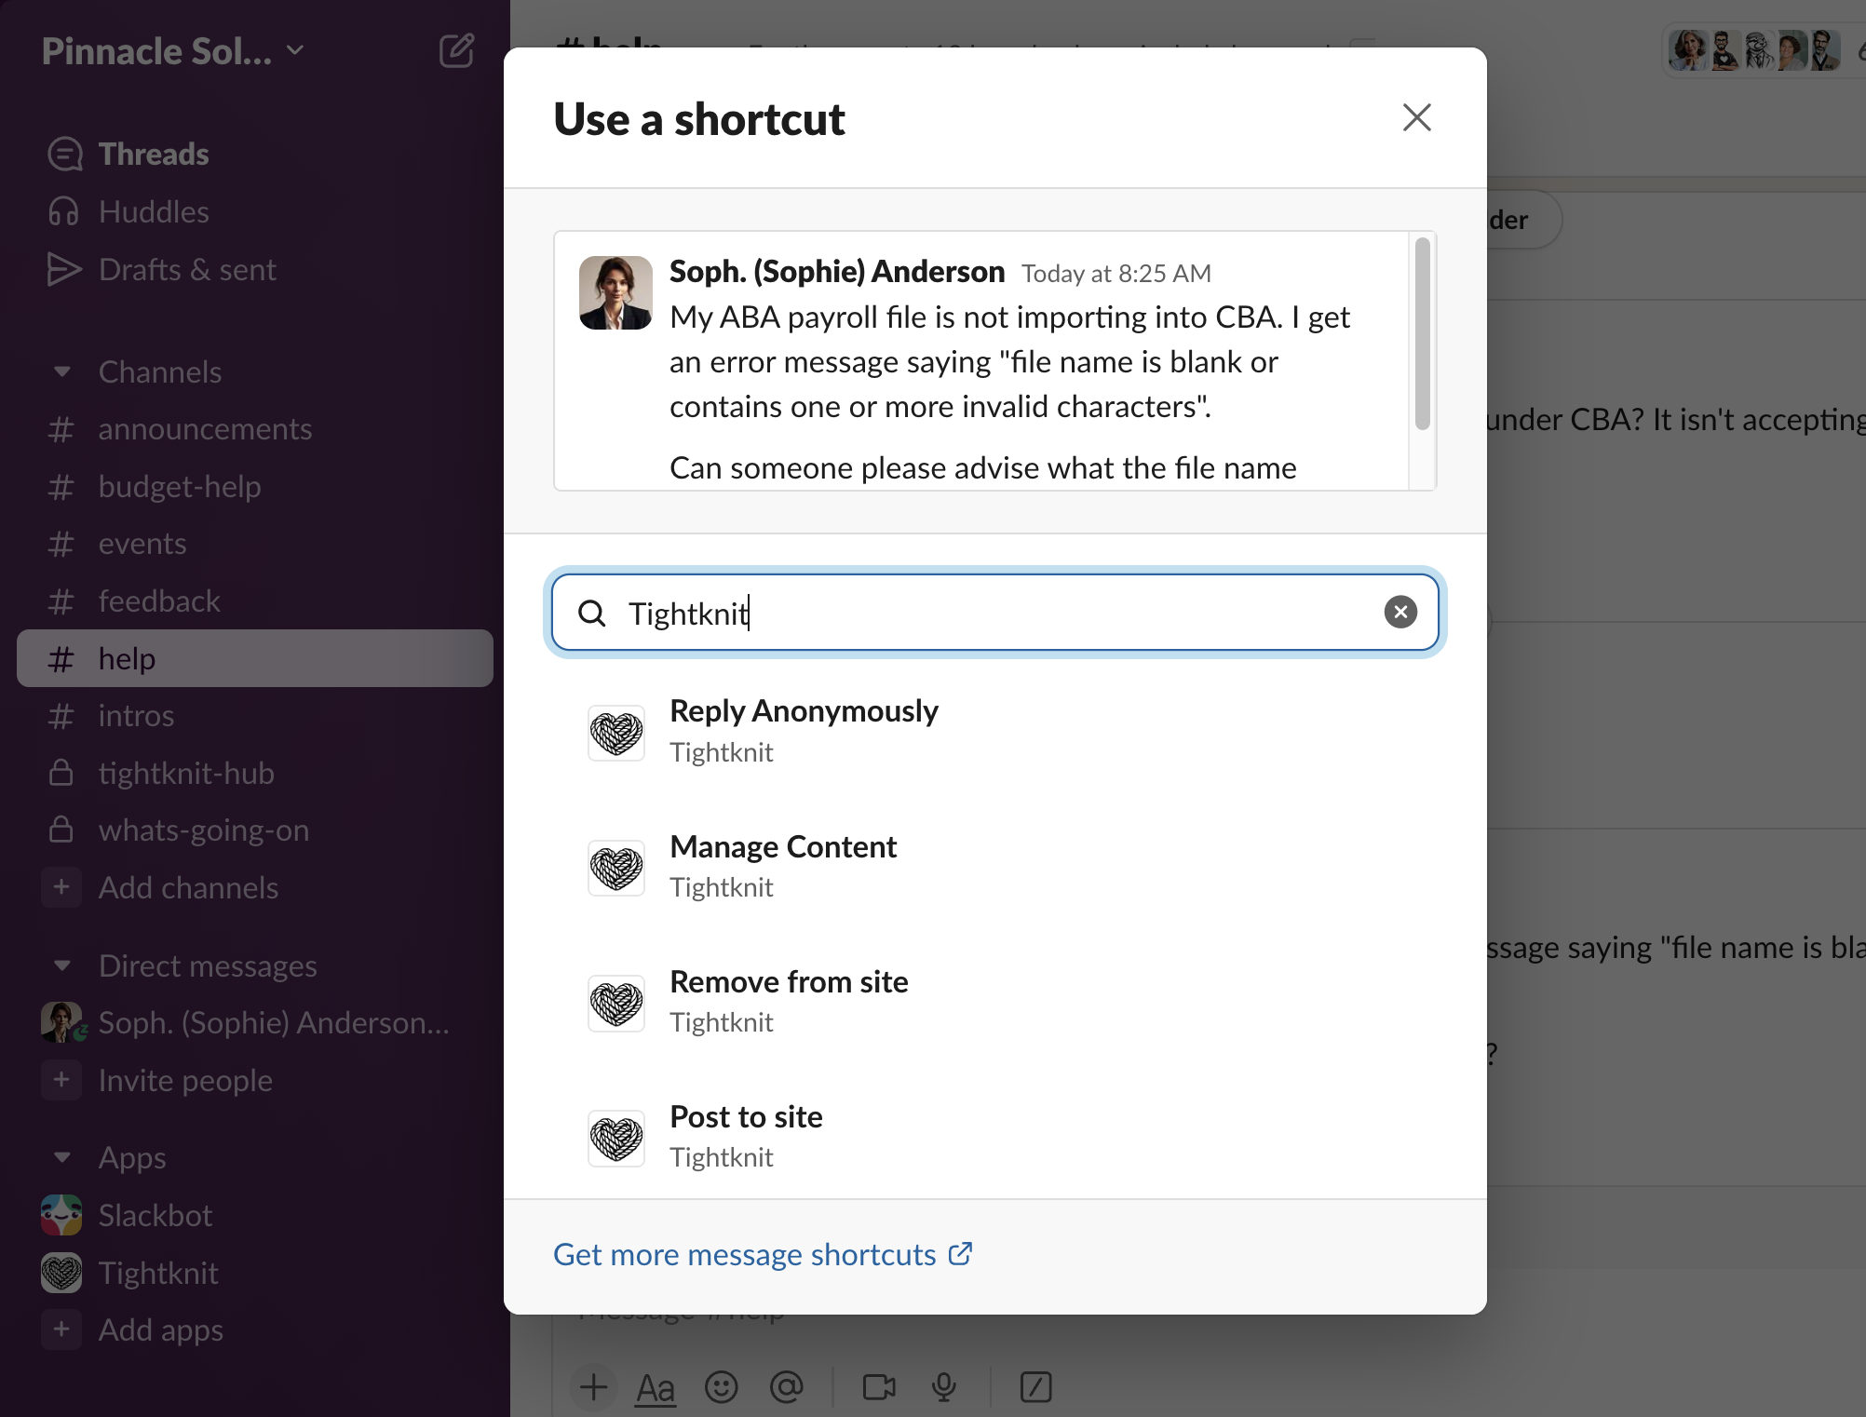Viewport: 1866px width, 1417px height.
Task: Click the plus attach icon in composer
Action: 594,1387
